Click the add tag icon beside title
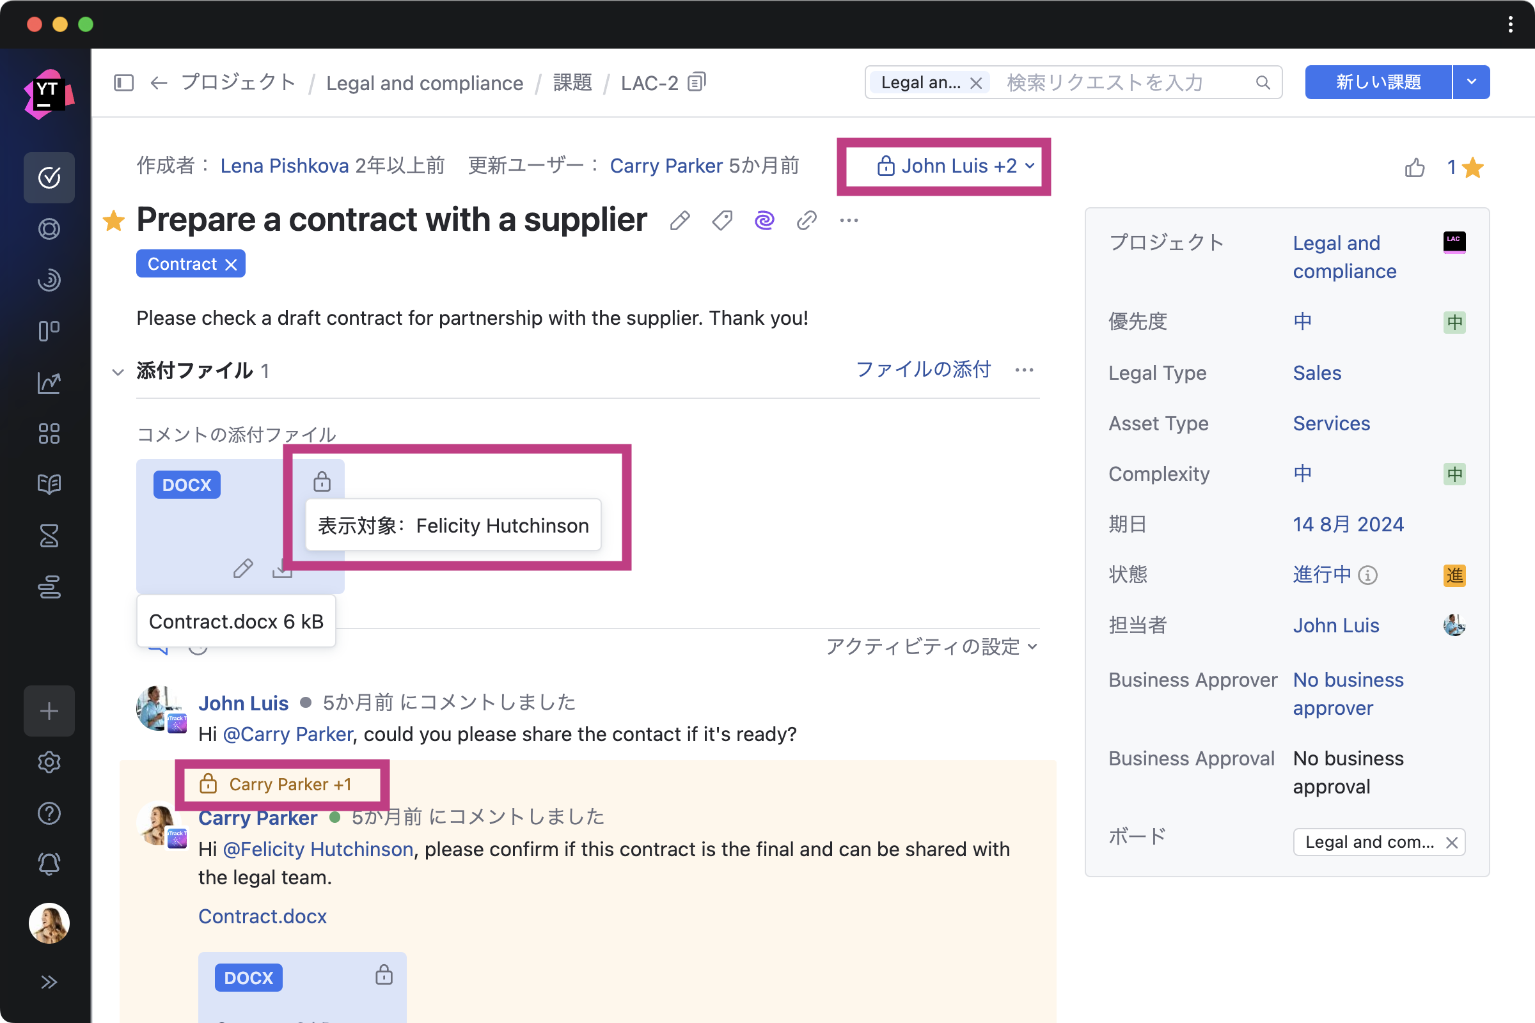The width and height of the screenshot is (1535, 1023). point(722,221)
